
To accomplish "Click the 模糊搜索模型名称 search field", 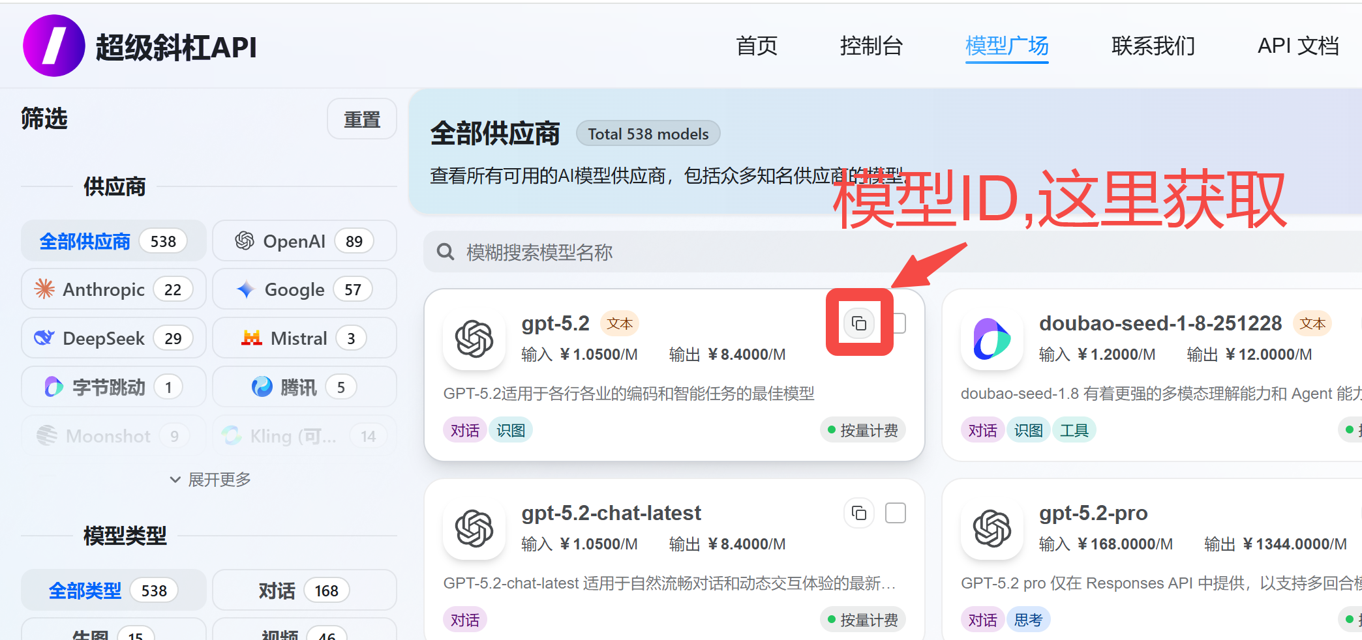I will 587,252.
